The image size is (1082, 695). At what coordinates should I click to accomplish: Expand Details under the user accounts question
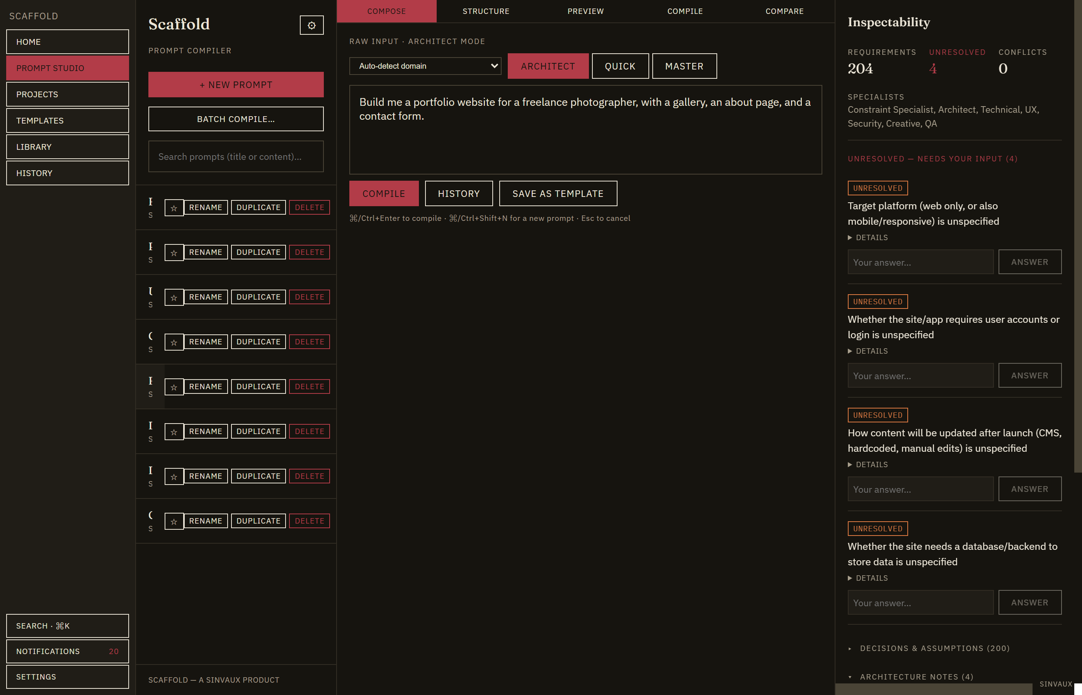pos(868,351)
